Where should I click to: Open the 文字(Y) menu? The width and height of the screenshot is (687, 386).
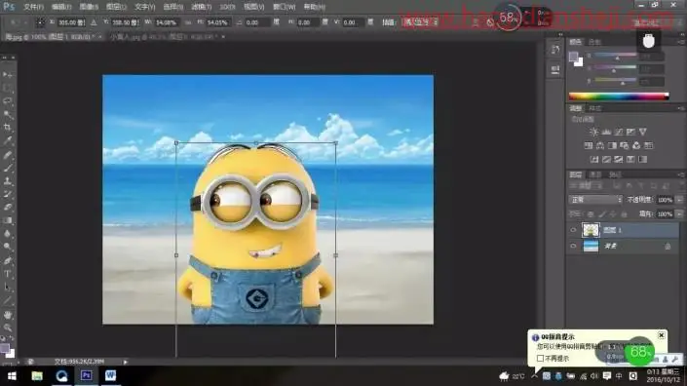144,7
